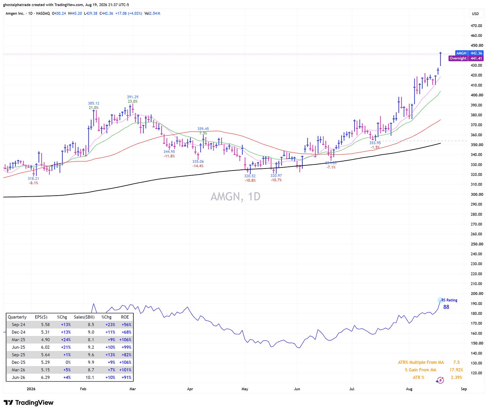Click the 359.45 swing high label
This screenshot has width=488, height=412.
(203, 129)
